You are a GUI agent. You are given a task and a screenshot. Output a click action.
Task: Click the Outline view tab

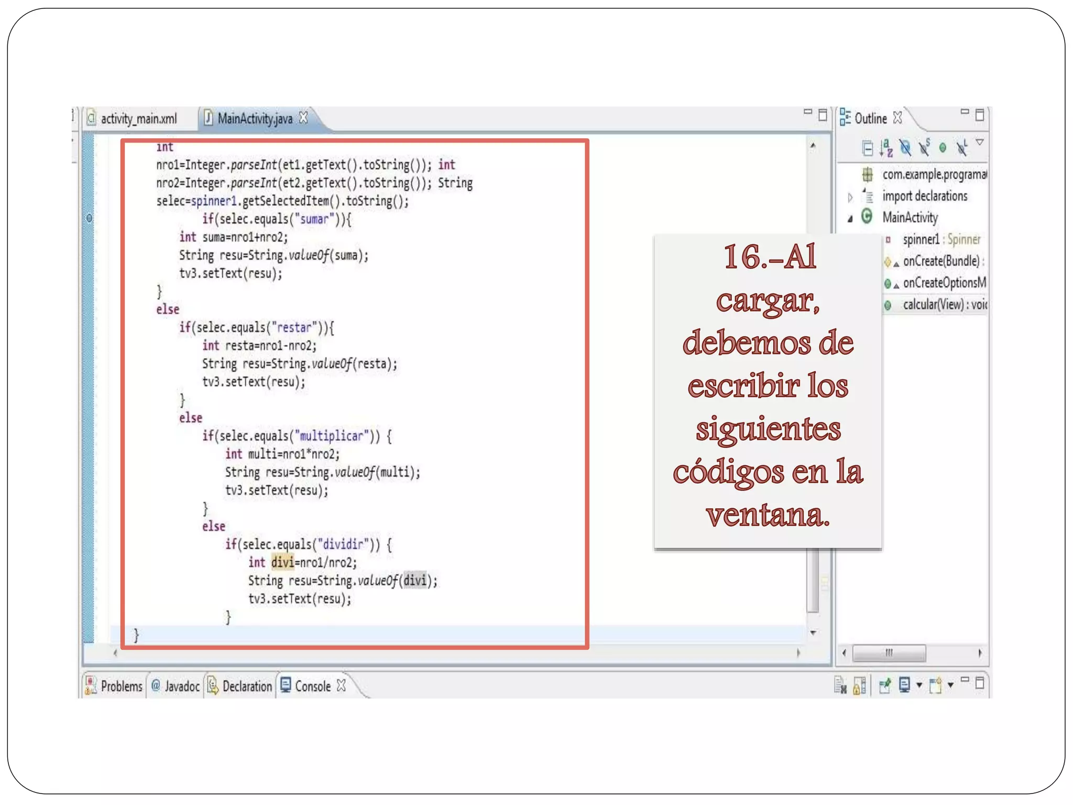click(x=870, y=119)
